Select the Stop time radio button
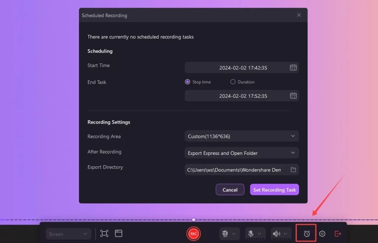378x243 pixels. [x=187, y=82]
